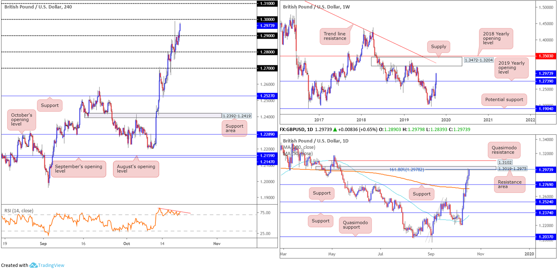This screenshot has height=271, width=558.
Task: Select the weekly chart title ending in '1W'
Action: pos(316,7)
